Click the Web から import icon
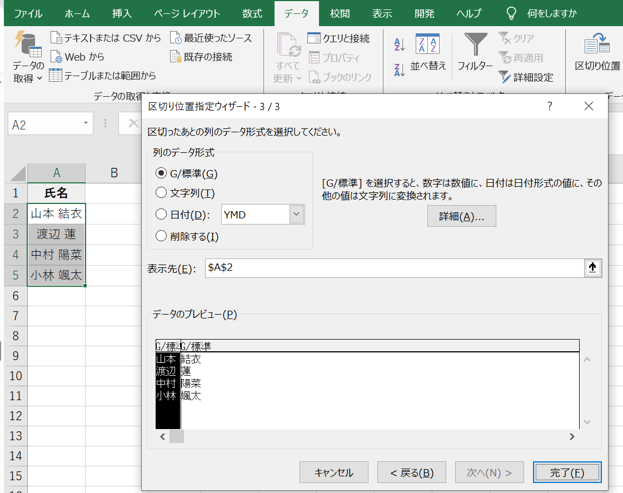The width and height of the screenshot is (623, 493). tap(56, 57)
